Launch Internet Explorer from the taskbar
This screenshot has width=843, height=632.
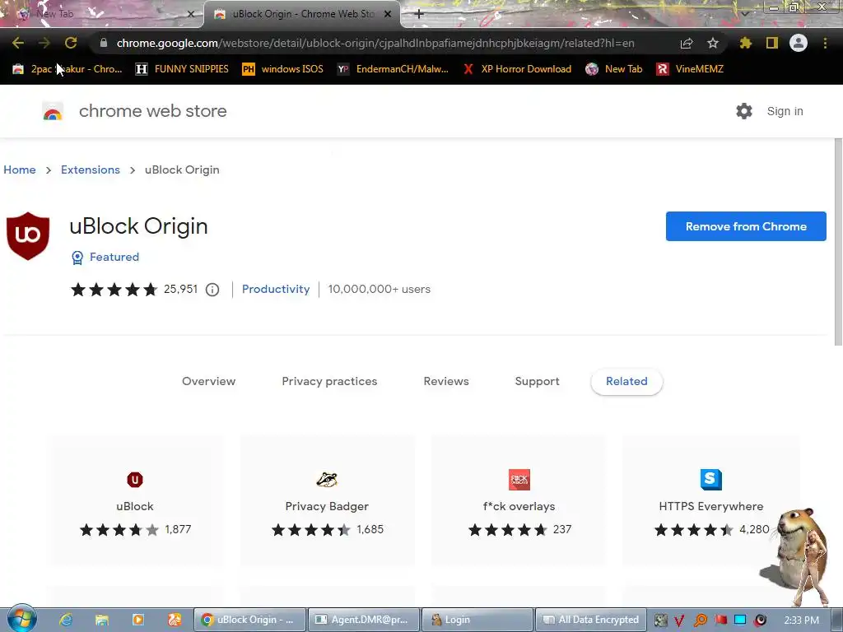tap(66, 620)
